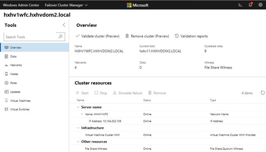The width and height of the screenshot is (266, 152).
Task: Click the Stop resource button
Action: point(101,93)
